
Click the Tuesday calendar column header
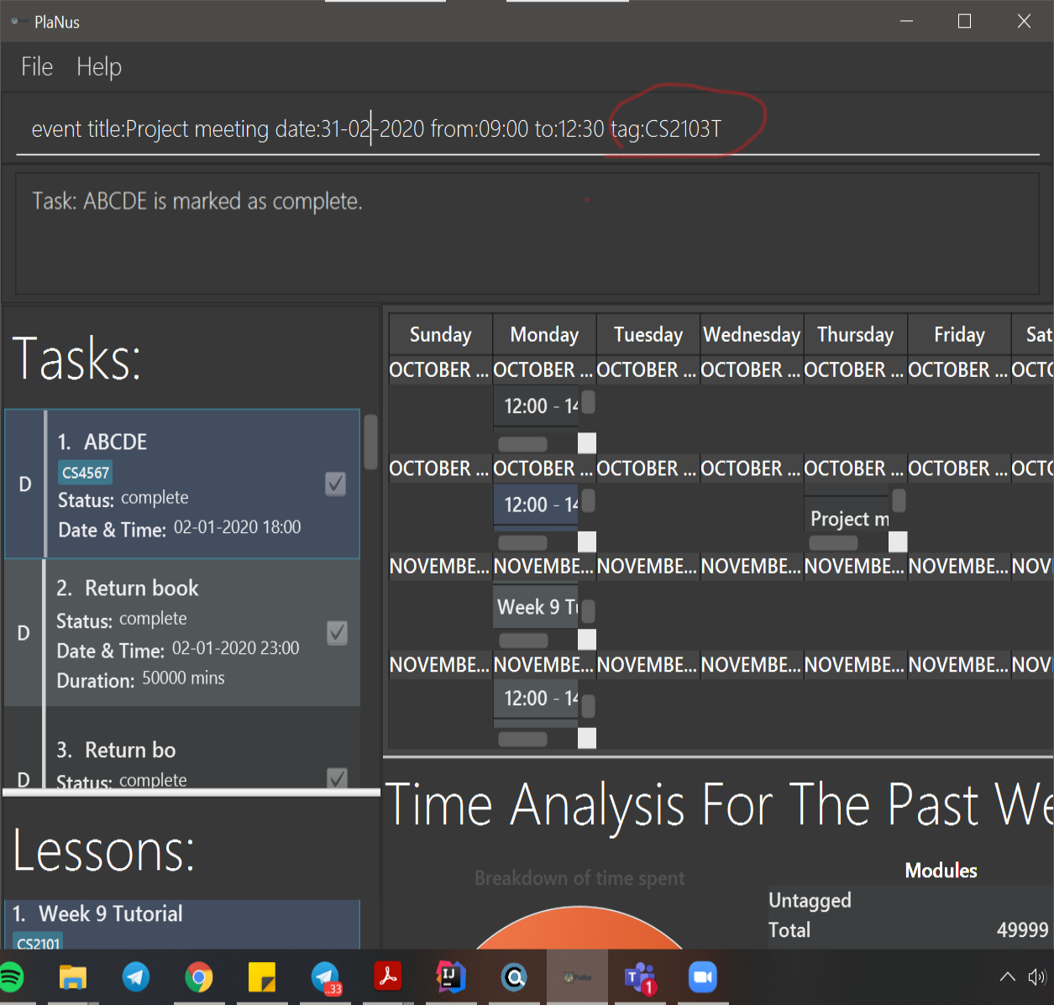coord(648,335)
